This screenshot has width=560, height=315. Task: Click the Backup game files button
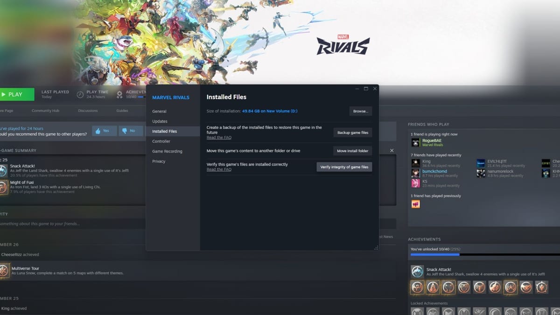coord(352,133)
